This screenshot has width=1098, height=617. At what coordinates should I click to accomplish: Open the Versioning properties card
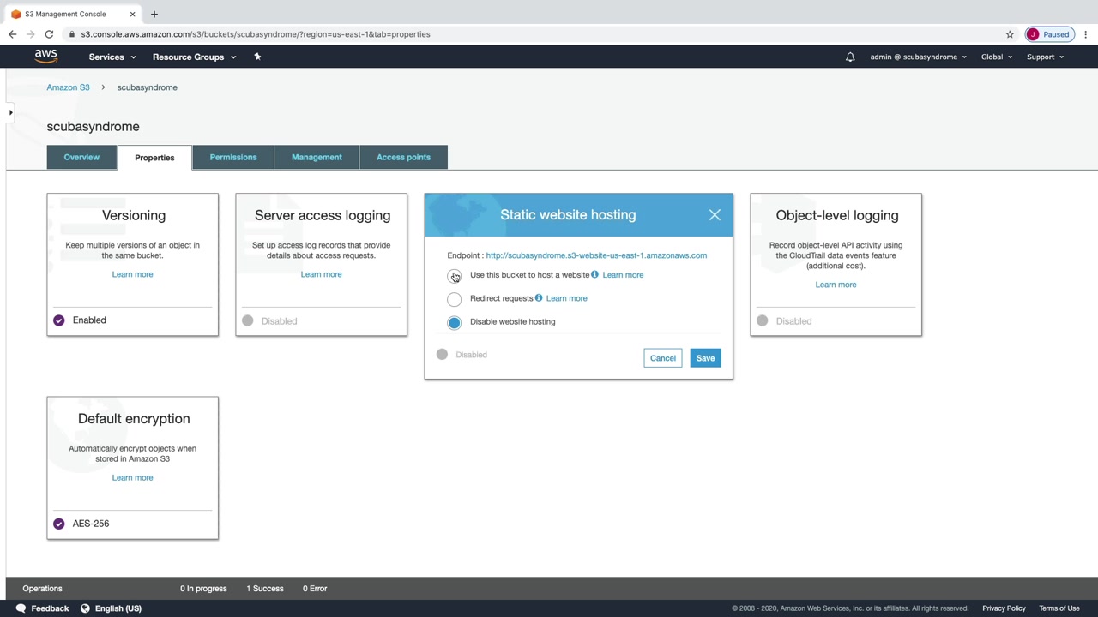[x=133, y=265]
